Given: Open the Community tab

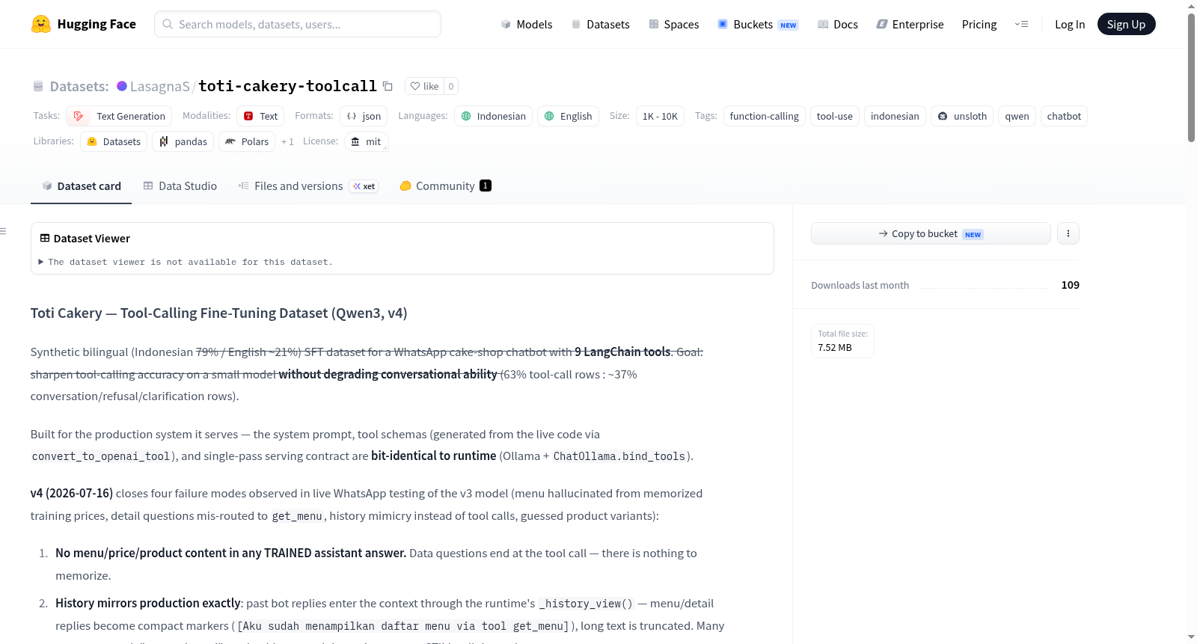Looking at the screenshot, I should 446,186.
